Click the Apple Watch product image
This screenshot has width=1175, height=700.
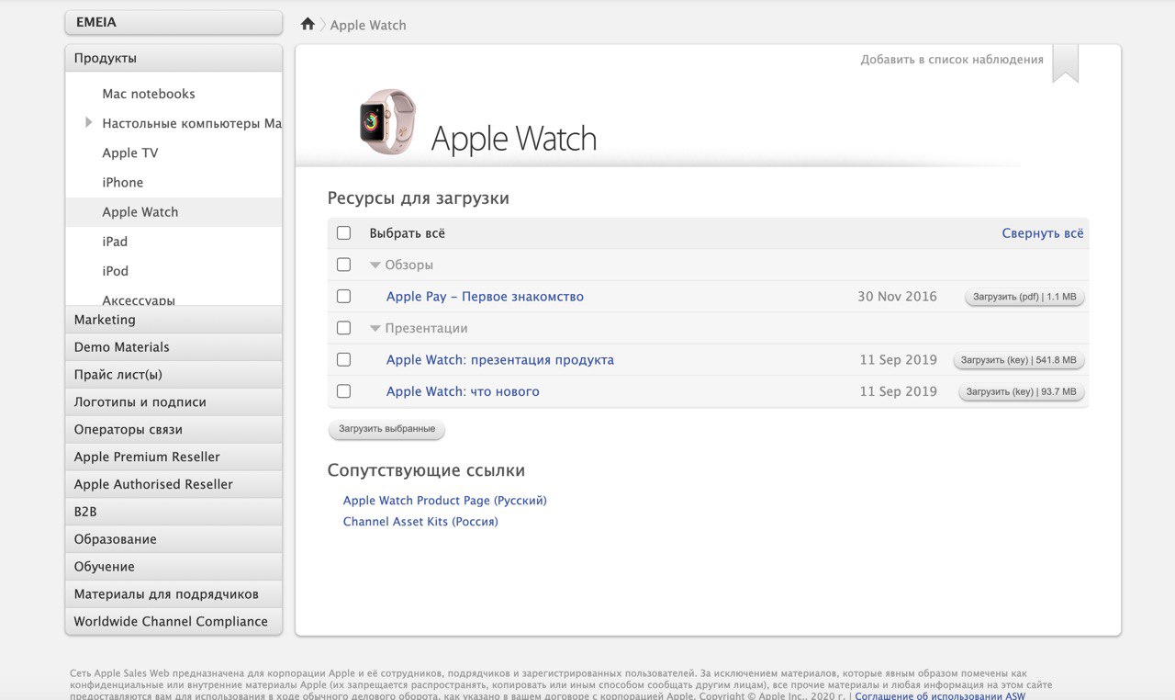click(387, 122)
